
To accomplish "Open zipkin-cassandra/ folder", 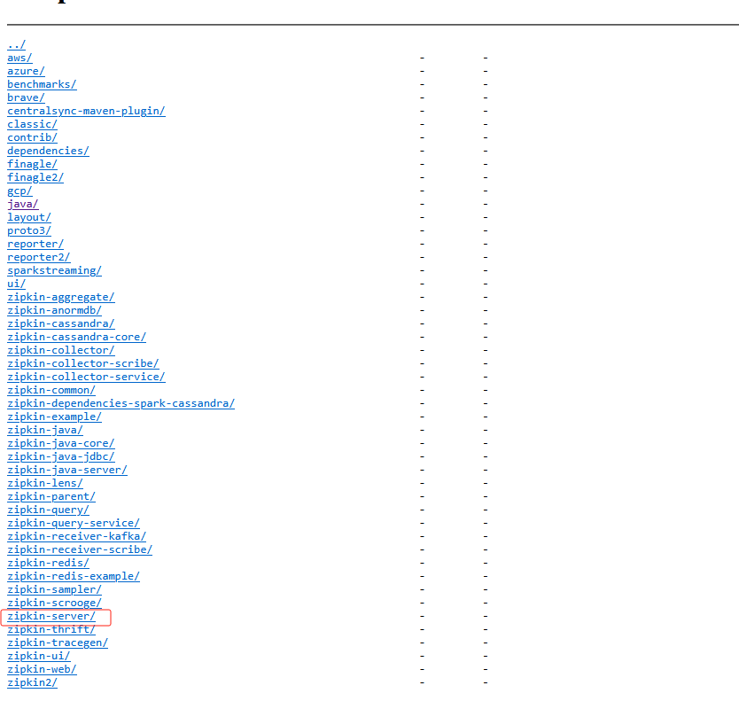I will 61,323.
